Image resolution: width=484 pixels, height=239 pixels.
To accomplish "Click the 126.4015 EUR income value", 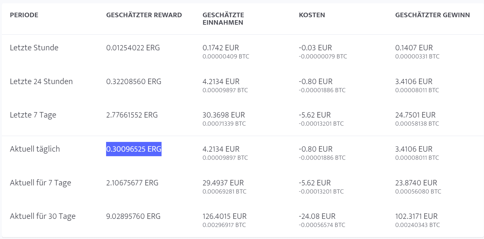I will pyautogui.click(x=224, y=216).
